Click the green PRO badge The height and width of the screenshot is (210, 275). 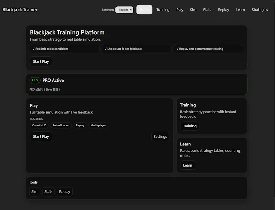(x=35, y=80)
